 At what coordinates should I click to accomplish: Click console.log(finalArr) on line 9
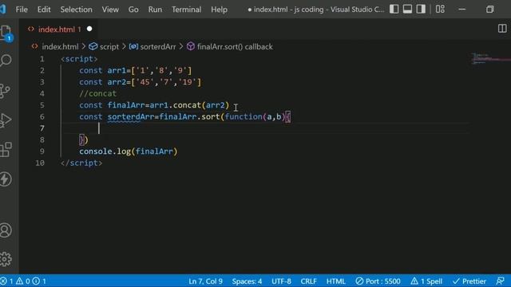(x=129, y=151)
